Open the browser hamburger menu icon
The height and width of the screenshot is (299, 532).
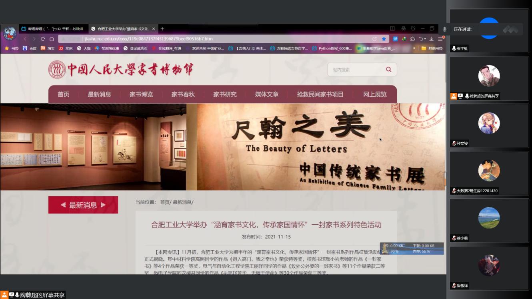(440, 39)
